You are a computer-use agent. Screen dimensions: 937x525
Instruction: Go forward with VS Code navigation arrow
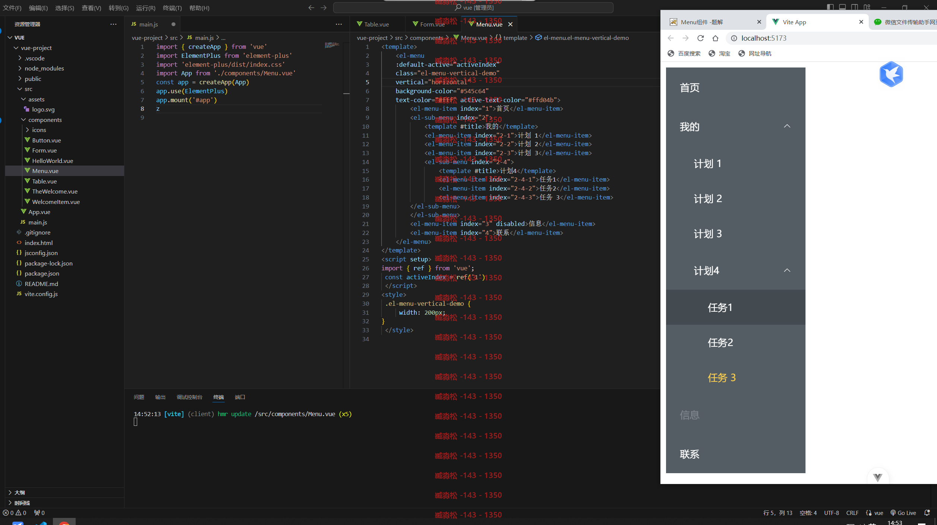pos(324,7)
